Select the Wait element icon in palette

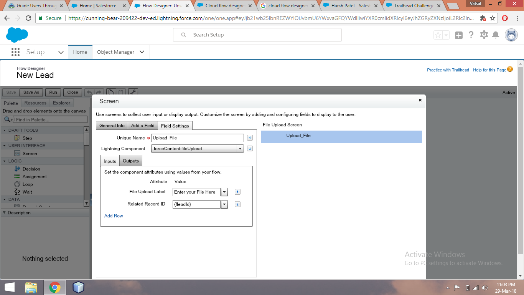click(17, 192)
